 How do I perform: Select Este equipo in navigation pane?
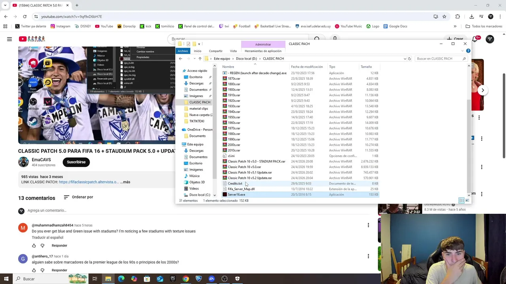tap(195, 144)
